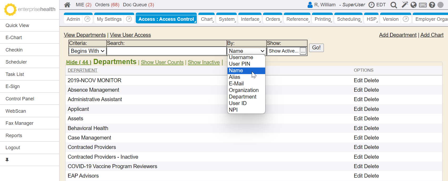Click the globe icon in header
The height and width of the screenshot is (181, 448).
[x=414, y=5]
